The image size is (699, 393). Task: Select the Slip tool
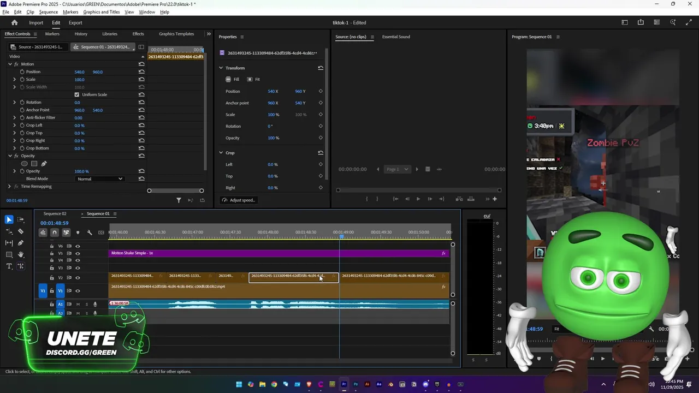click(9, 243)
